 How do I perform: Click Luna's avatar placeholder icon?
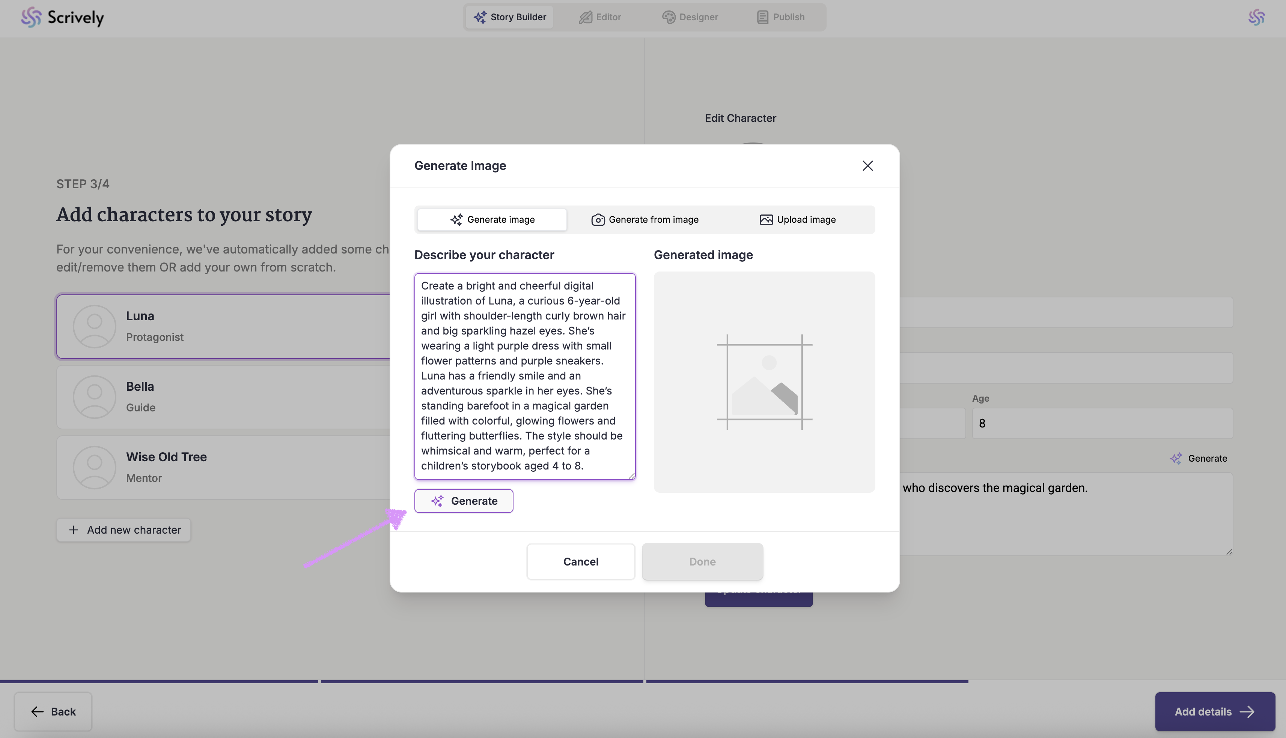coord(94,326)
